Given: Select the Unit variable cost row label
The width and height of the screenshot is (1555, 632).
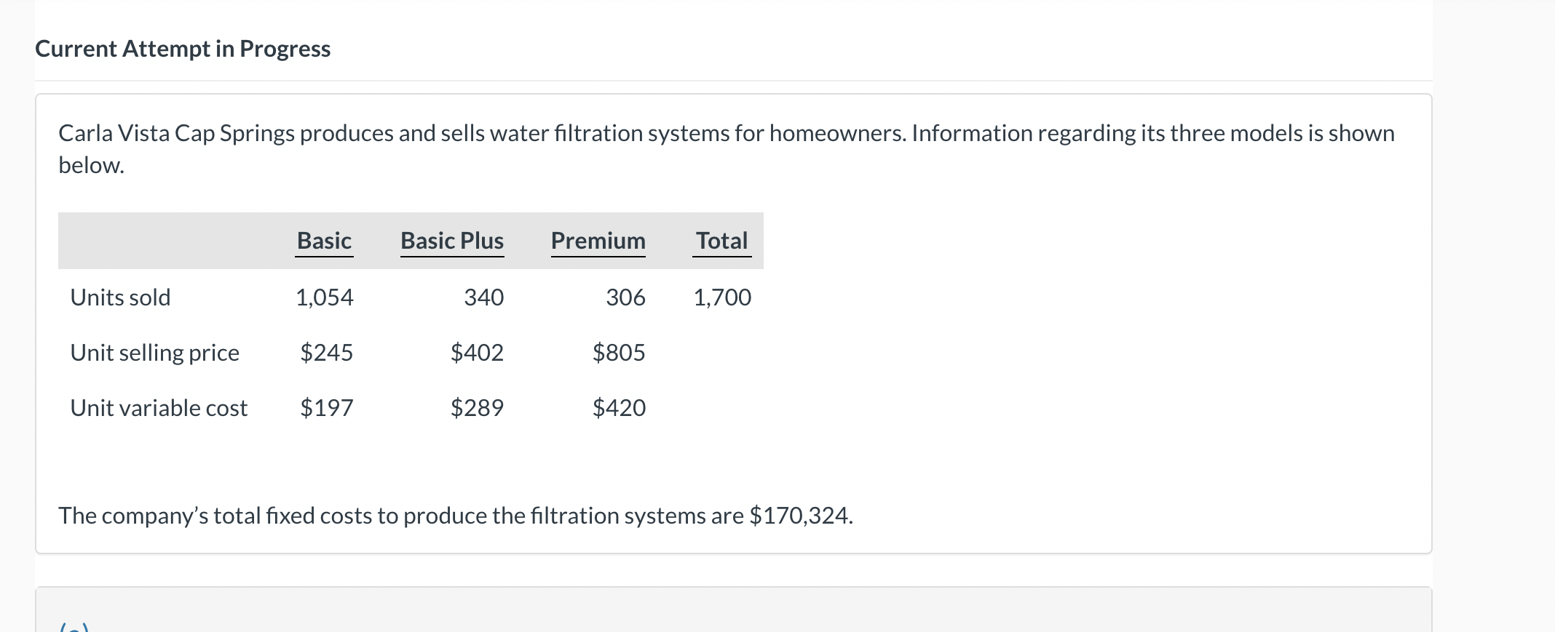Looking at the screenshot, I should pos(159,408).
